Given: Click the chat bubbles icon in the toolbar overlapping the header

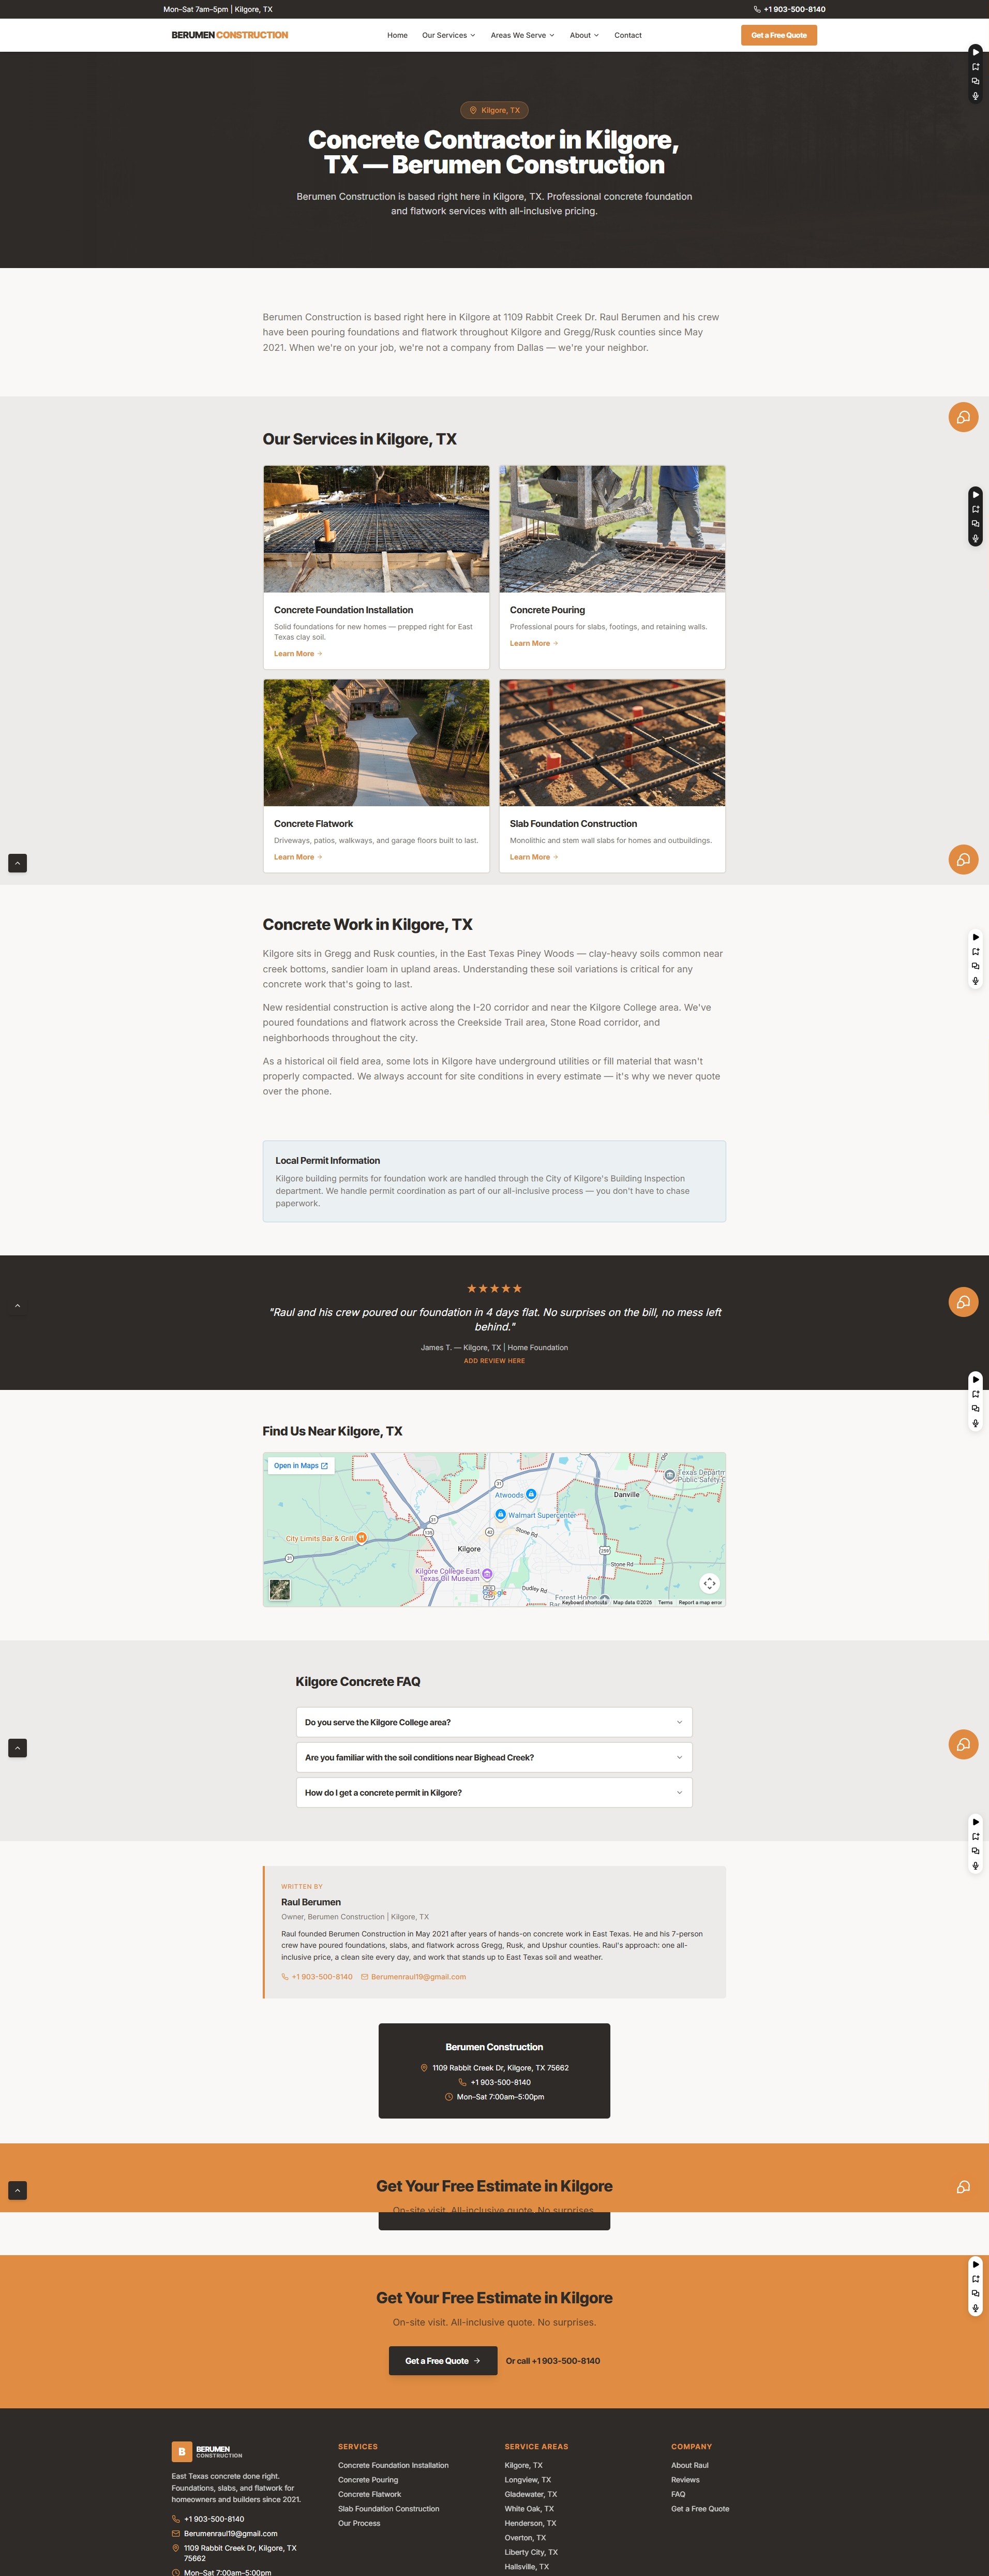Looking at the screenshot, I should click(975, 81).
